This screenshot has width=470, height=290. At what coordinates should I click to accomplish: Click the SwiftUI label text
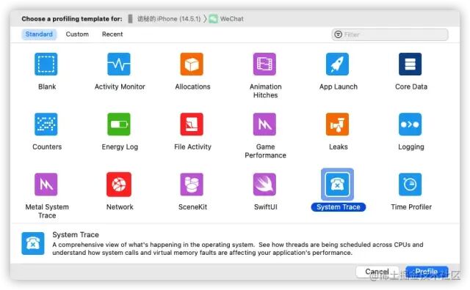[266, 207]
